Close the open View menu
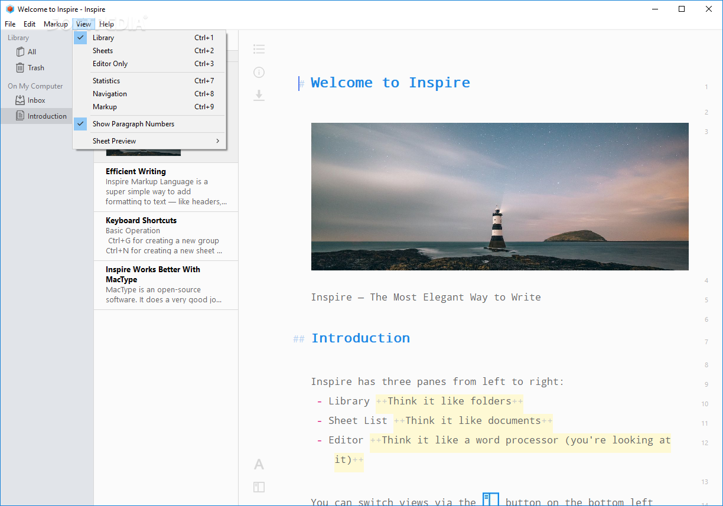Viewport: 723px width, 506px height. 84,24
